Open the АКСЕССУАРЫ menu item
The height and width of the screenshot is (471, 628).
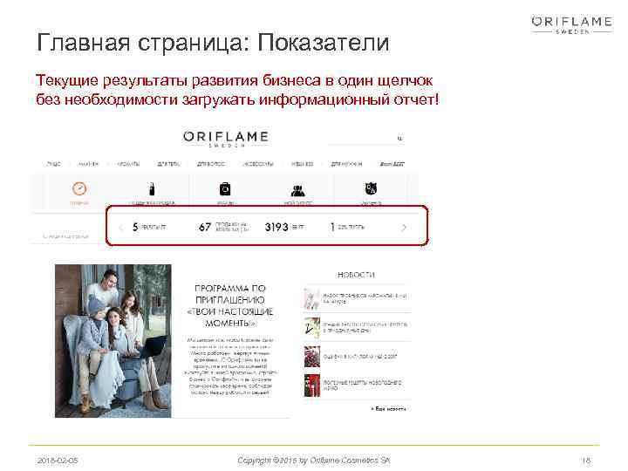pos(258,164)
